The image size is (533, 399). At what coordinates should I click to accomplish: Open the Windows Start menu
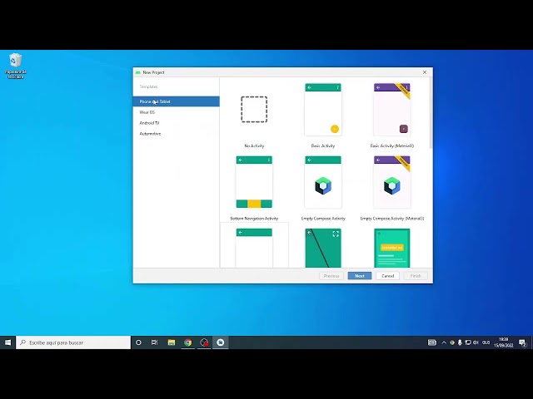point(7,342)
